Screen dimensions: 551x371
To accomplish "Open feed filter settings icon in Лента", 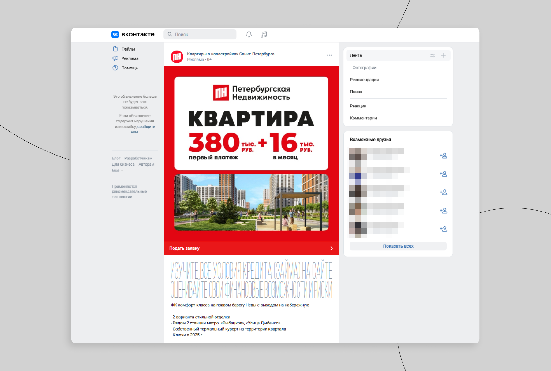I will [x=433, y=55].
